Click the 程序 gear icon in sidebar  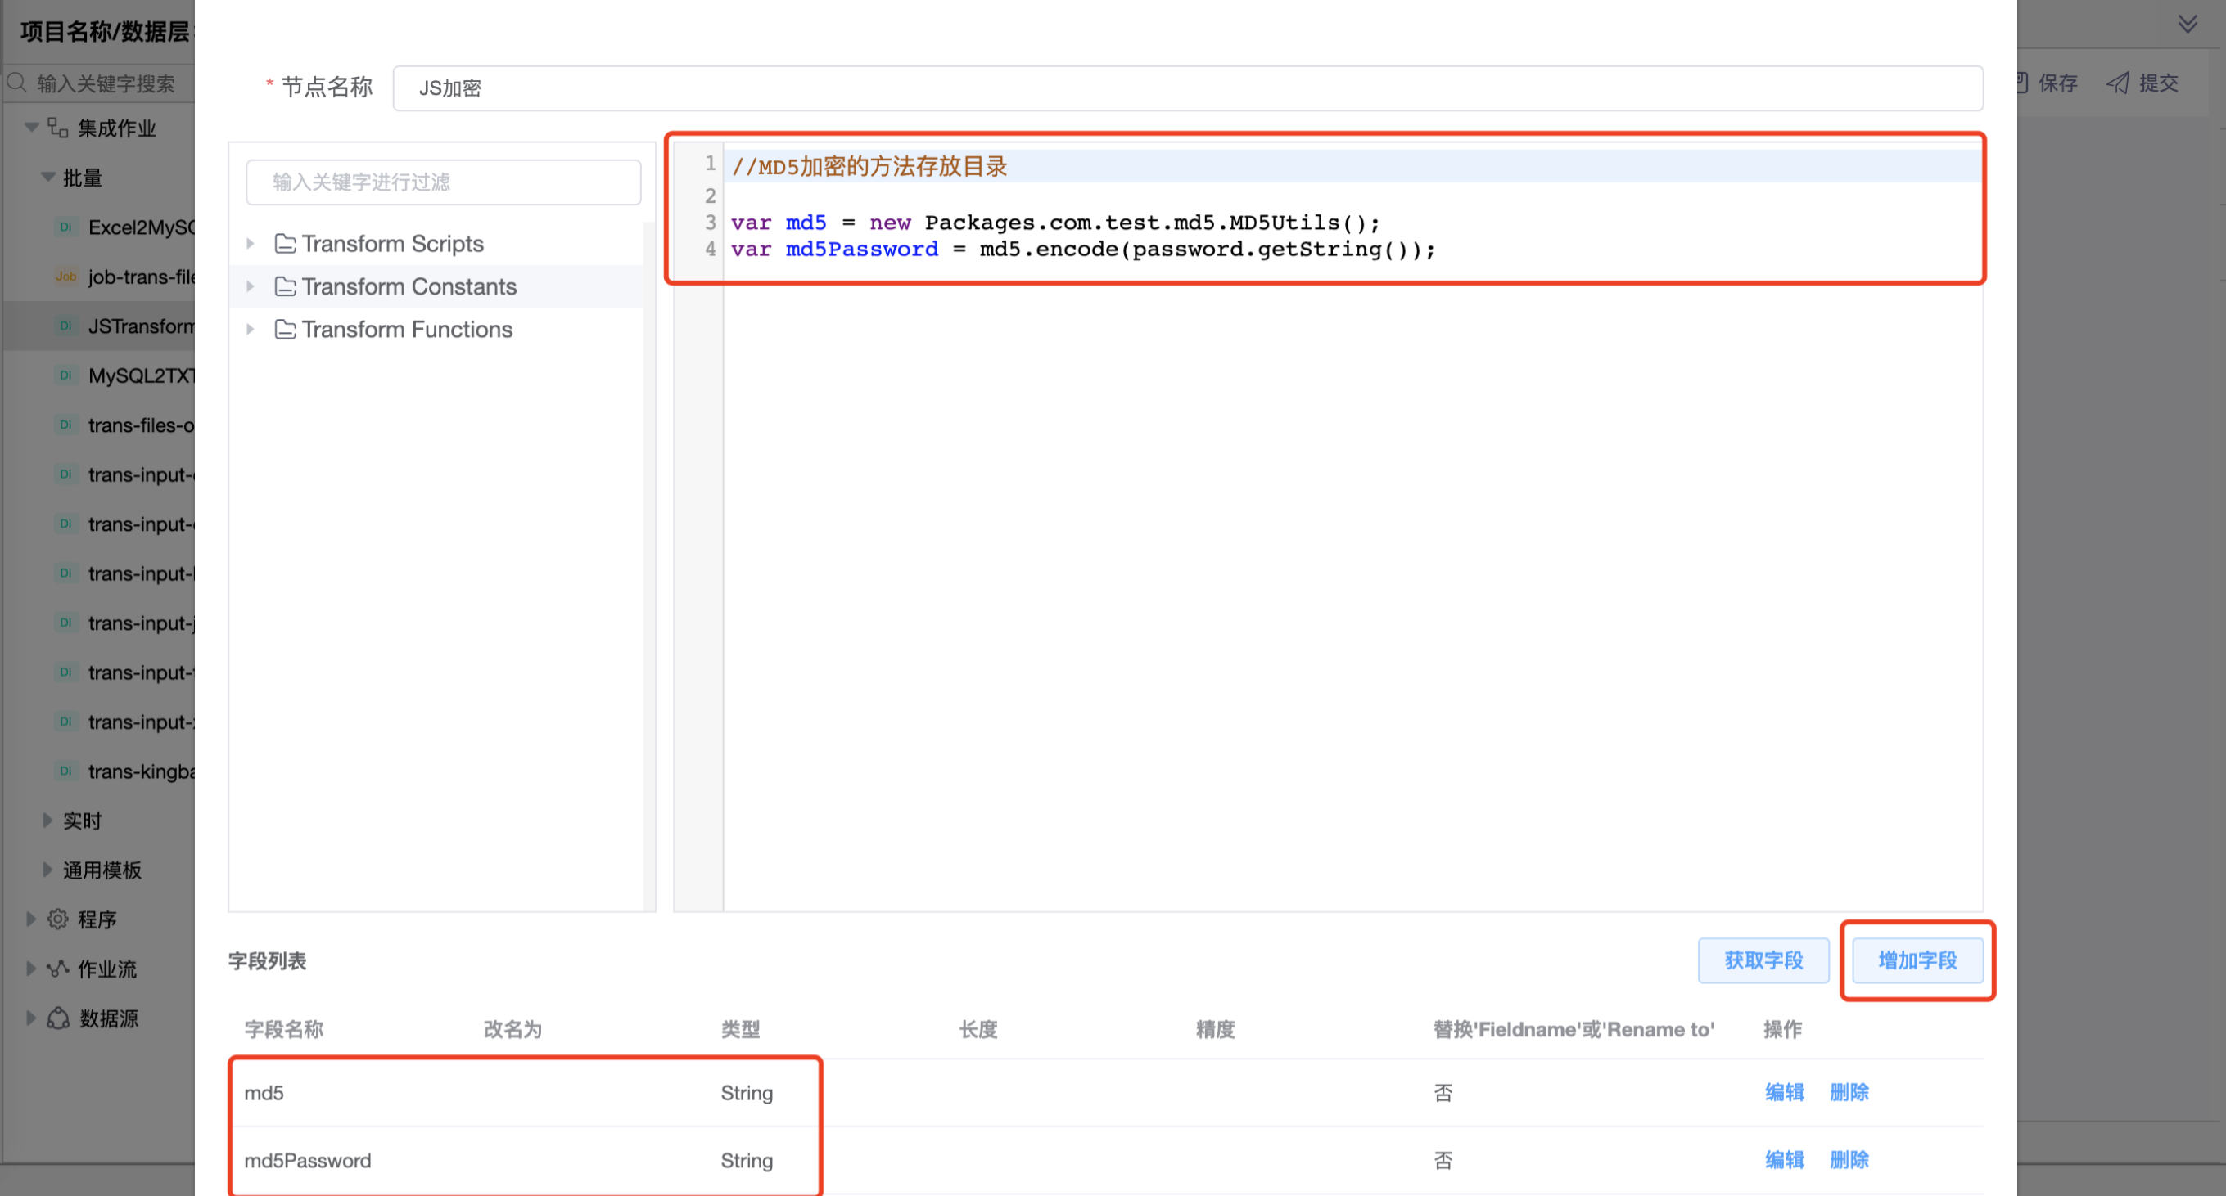point(58,919)
